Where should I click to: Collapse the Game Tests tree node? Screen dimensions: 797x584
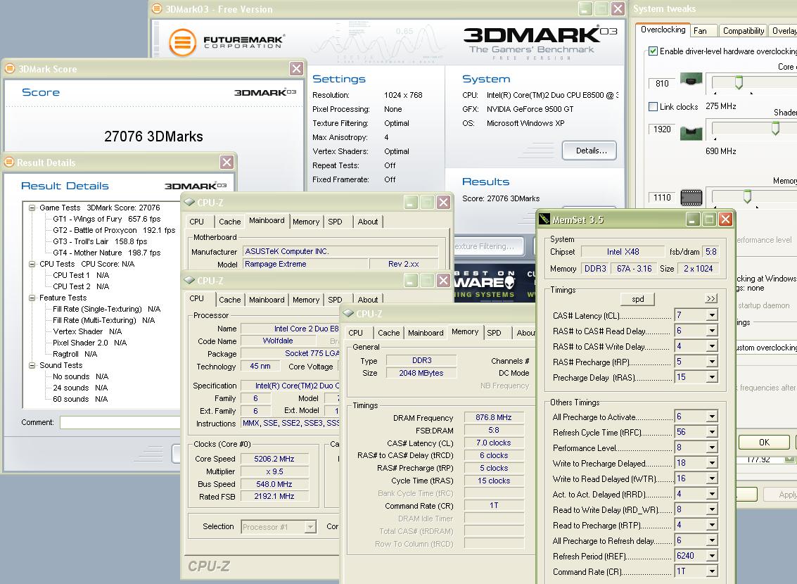(x=32, y=208)
